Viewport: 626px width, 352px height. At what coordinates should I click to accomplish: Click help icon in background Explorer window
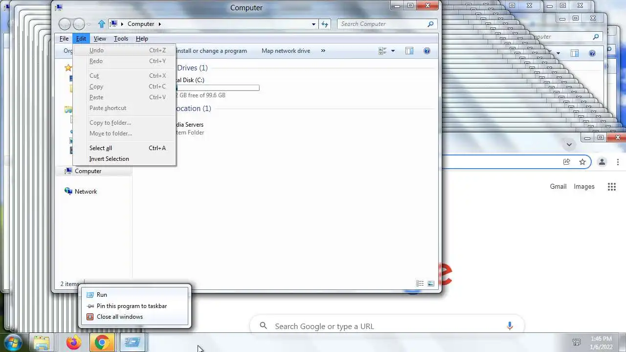pos(592,53)
